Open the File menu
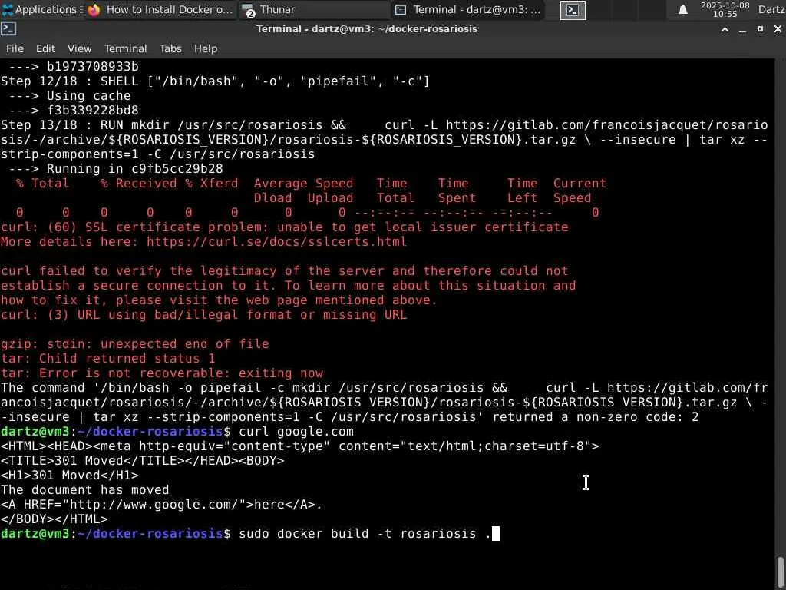This screenshot has height=590, width=786. [x=15, y=48]
